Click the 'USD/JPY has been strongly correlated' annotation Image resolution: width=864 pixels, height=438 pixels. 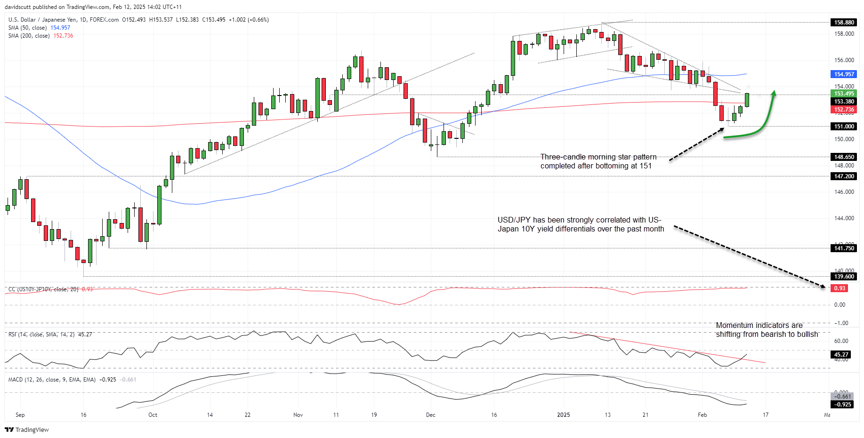pos(581,224)
